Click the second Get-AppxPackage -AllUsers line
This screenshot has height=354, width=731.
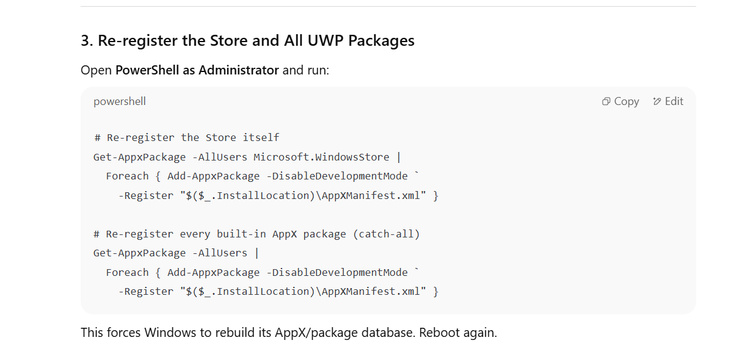coord(176,253)
